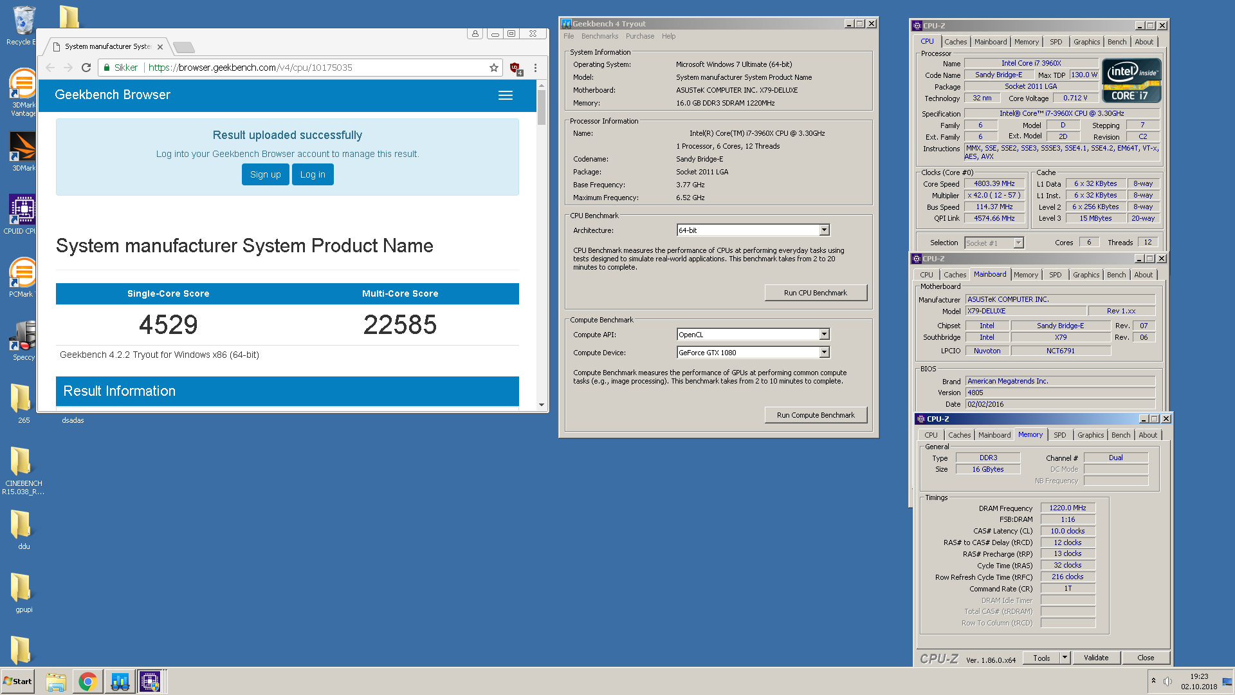The image size is (1235, 695).
Task: Click the Chrome address bar URL
Action: 250,68
